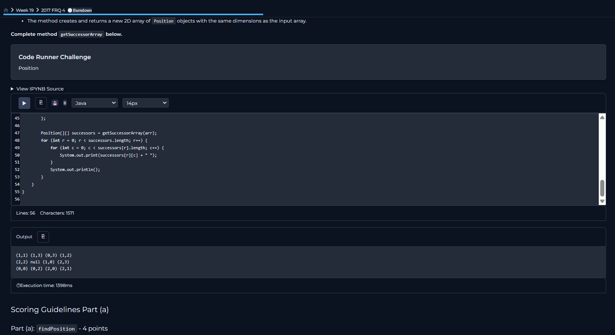
Task: Run the code with the play button
Action: point(24,103)
